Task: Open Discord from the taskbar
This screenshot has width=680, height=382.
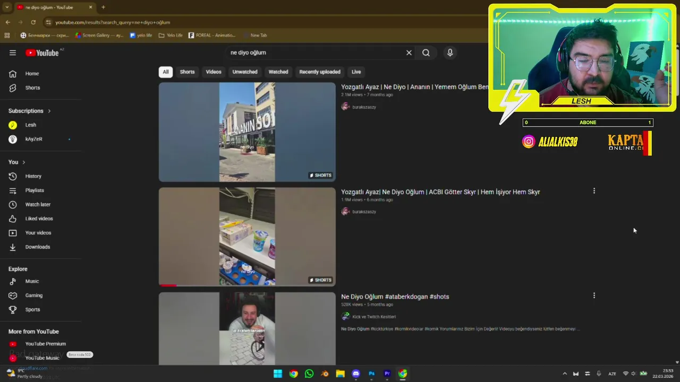Action: [356, 374]
